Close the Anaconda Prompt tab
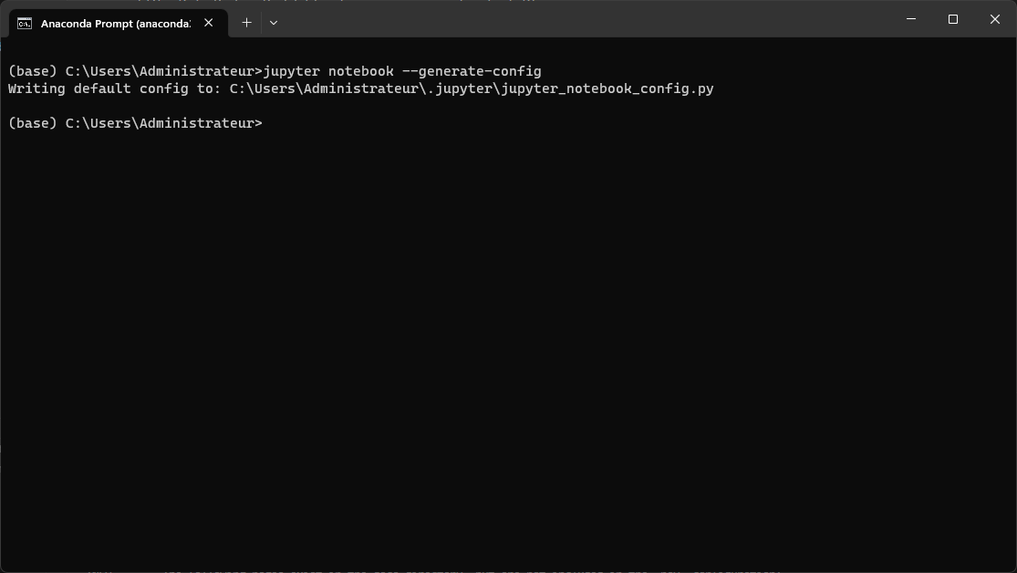This screenshot has width=1017, height=573. [208, 23]
